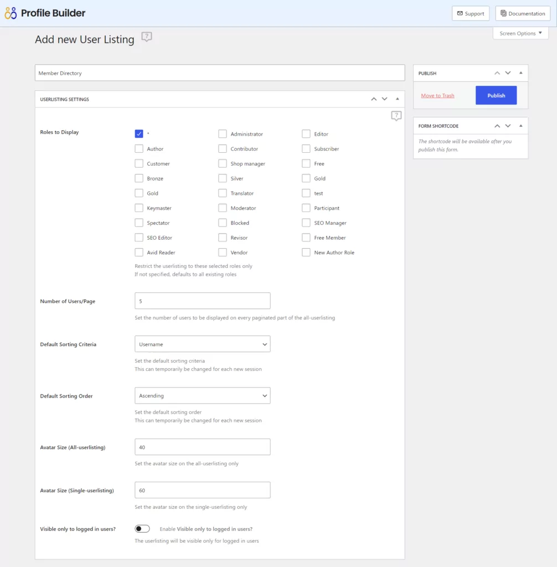Check the Subscriber role
557x567 pixels.
pyautogui.click(x=306, y=148)
